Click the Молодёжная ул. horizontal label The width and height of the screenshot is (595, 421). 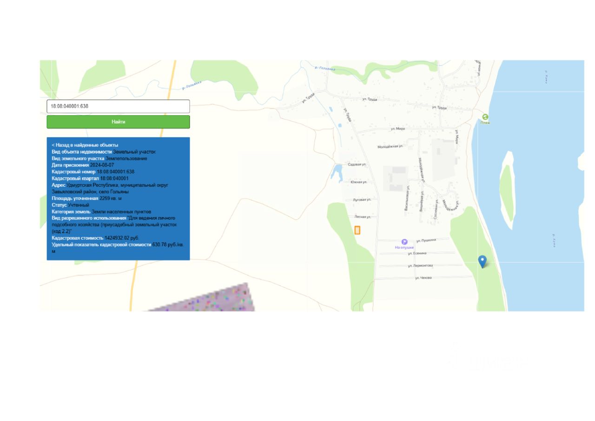[390, 146]
